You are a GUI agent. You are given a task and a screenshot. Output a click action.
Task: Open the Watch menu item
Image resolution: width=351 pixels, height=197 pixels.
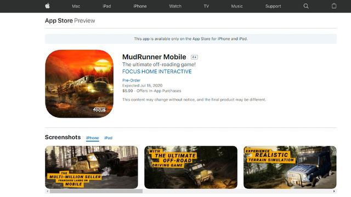175,6
